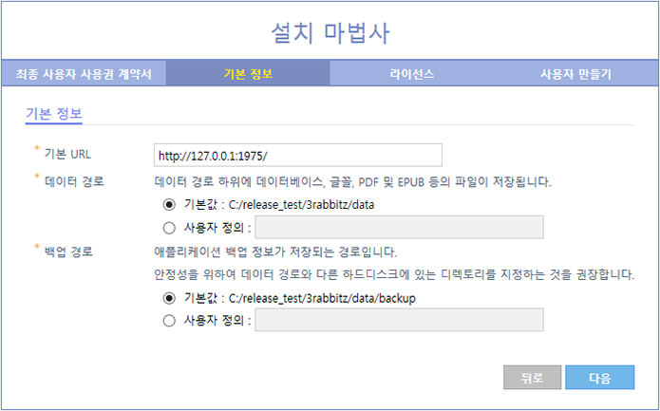Viewport: 660px width, 411px height.
Task: Click the 백업 경로 custom path field
Action: [x=399, y=320]
